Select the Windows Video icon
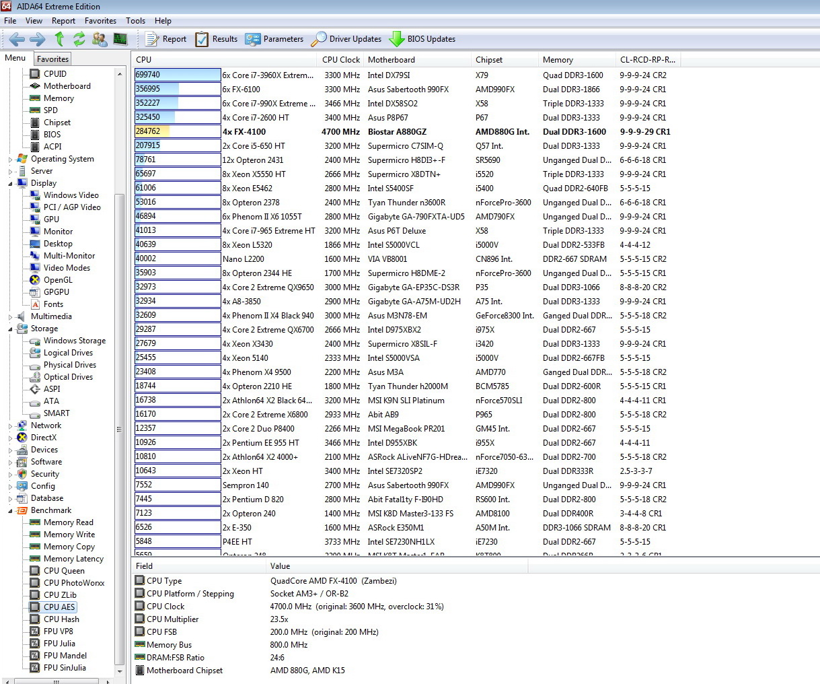The width and height of the screenshot is (820, 684). point(35,195)
